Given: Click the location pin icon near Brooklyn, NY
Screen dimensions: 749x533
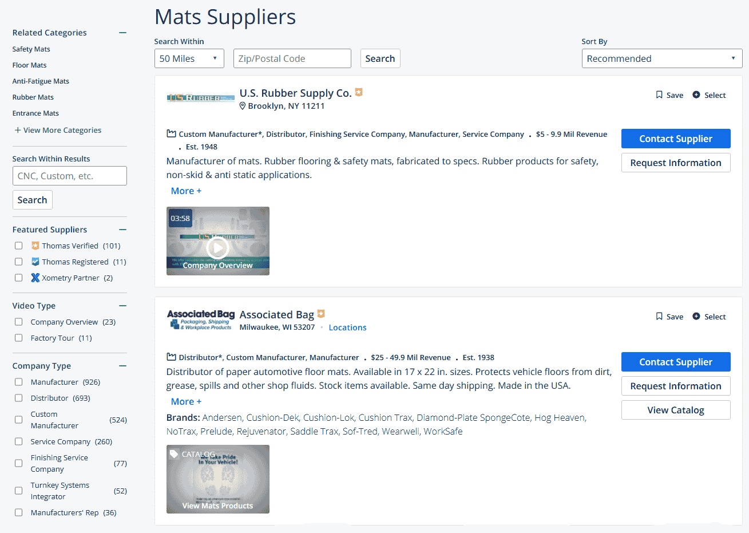Looking at the screenshot, I should pyautogui.click(x=243, y=106).
